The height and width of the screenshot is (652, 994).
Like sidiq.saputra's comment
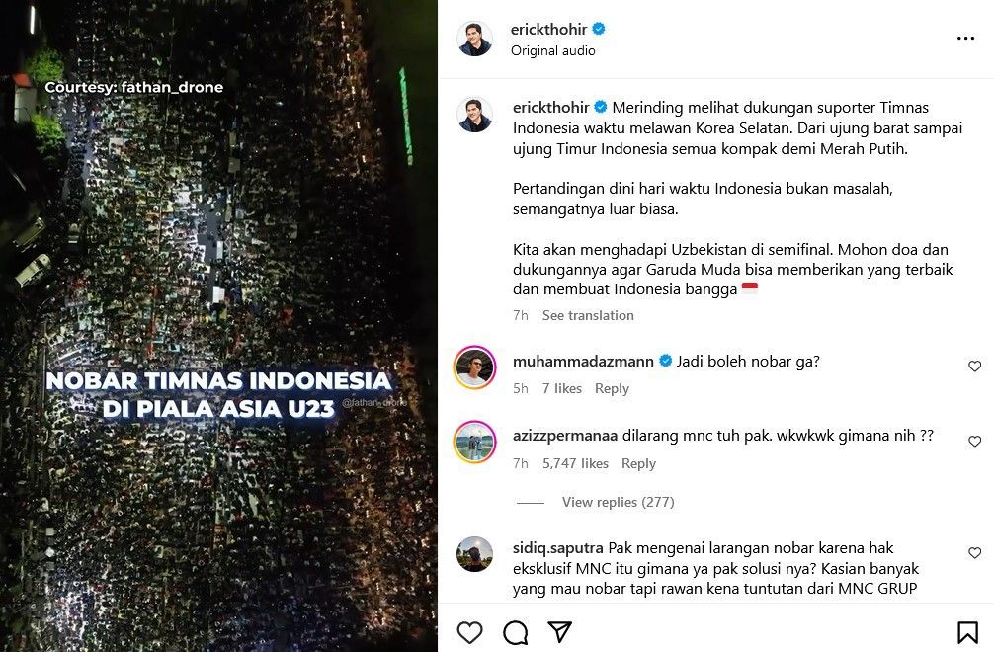975,553
